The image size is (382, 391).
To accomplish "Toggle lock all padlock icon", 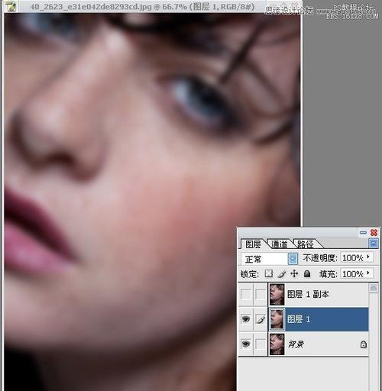I will tap(307, 273).
